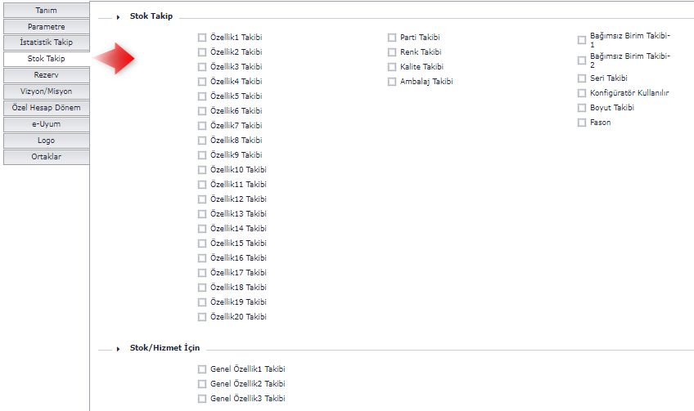The height and width of the screenshot is (411, 694).
Task: Open the Logo tab
Action: tap(45, 141)
